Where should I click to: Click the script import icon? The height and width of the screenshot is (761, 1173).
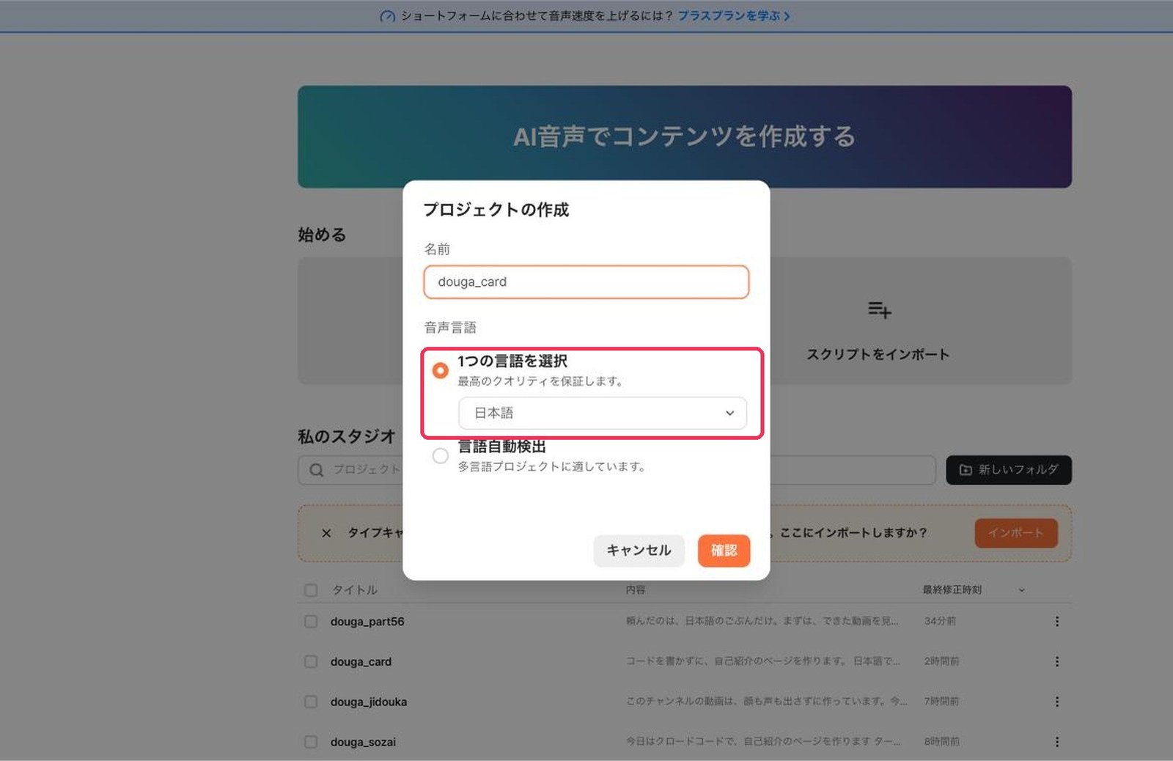(x=879, y=310)
